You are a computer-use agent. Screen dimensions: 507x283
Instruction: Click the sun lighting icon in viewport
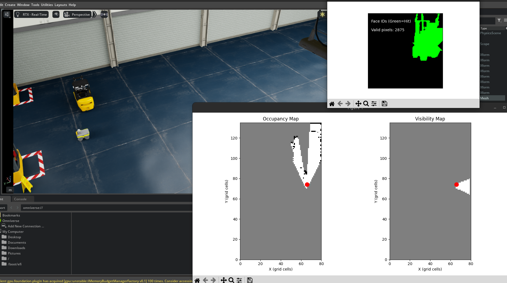pos(322,14)
